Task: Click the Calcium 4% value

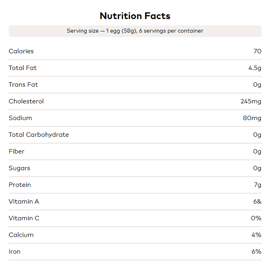Action: [x=256, y=235]
